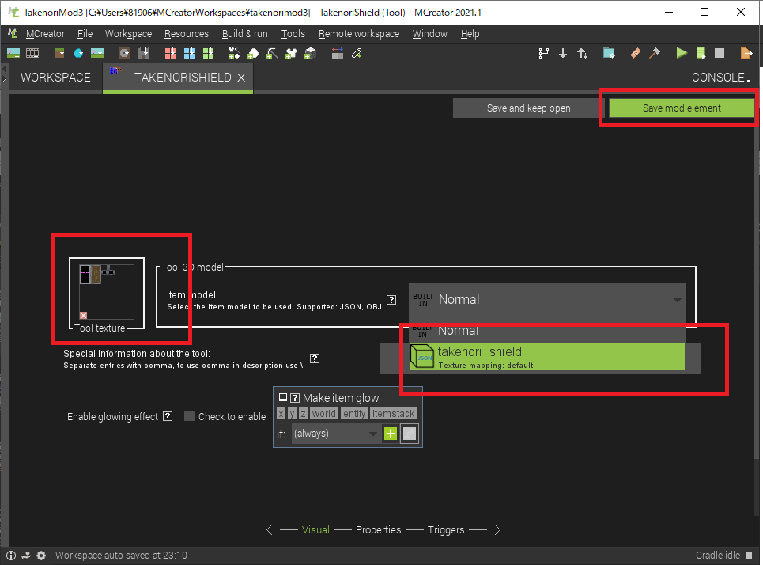Click the workspace settings folder icon
The image size is (763, 565).
[609, 53]
